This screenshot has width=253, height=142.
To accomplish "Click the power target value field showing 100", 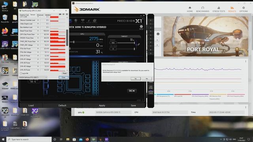I will (x=113, y=43).
